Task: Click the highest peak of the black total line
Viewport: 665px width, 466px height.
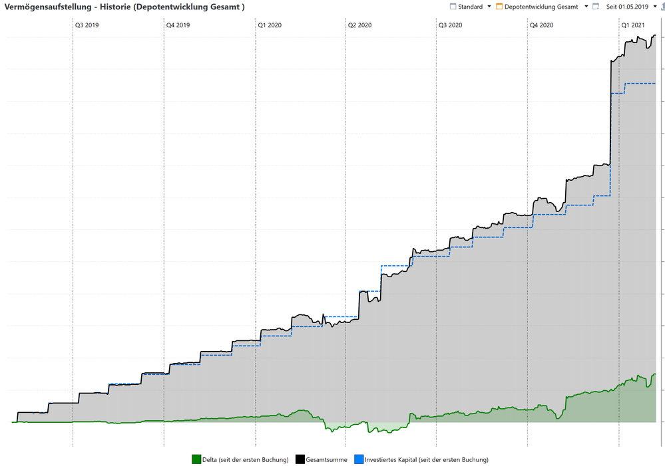Action: pyautogui.click(x=654, y=35)
